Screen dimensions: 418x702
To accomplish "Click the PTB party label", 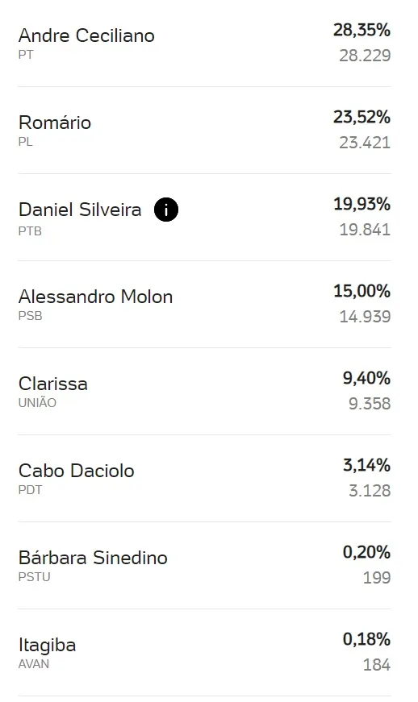I will coord(30,231).
